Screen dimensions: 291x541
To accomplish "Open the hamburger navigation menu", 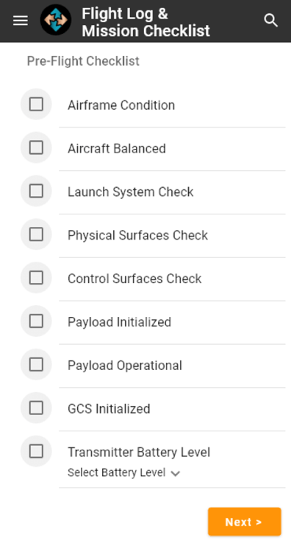I will 21,21.
